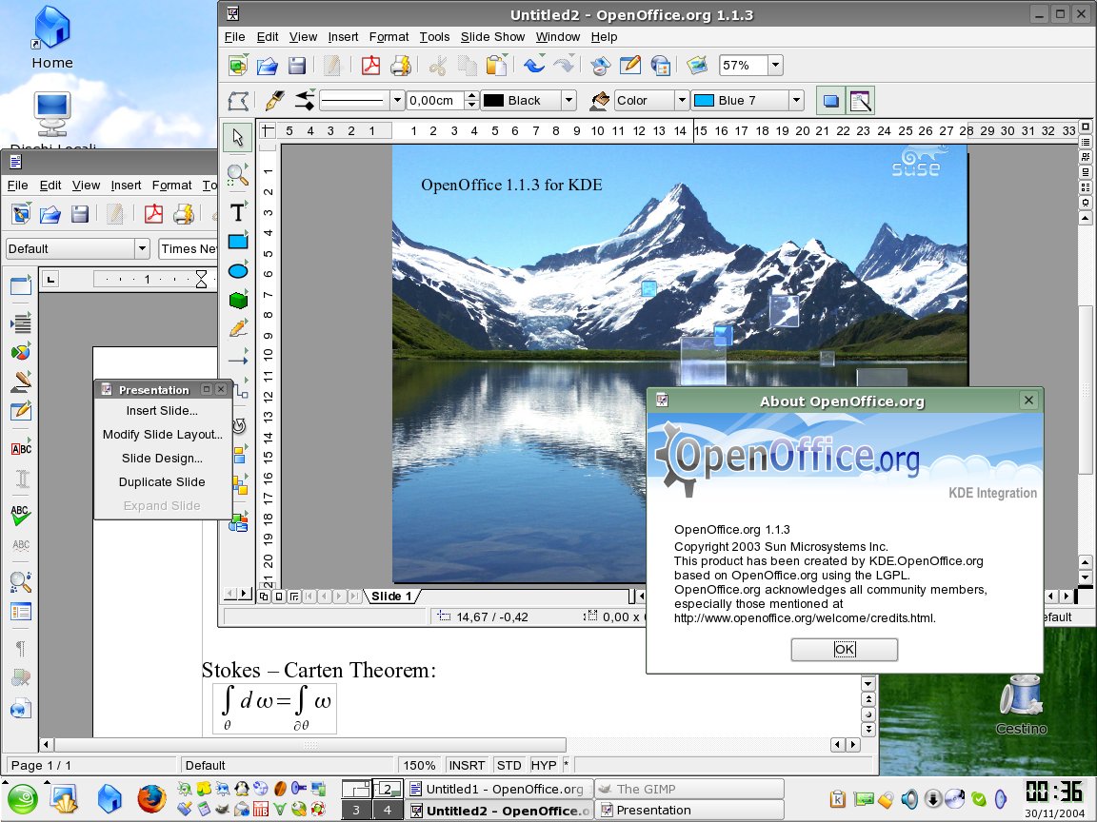Open the Default paragraph style dropdown in Writer
1097x822 pixels.
coord(142,248)
